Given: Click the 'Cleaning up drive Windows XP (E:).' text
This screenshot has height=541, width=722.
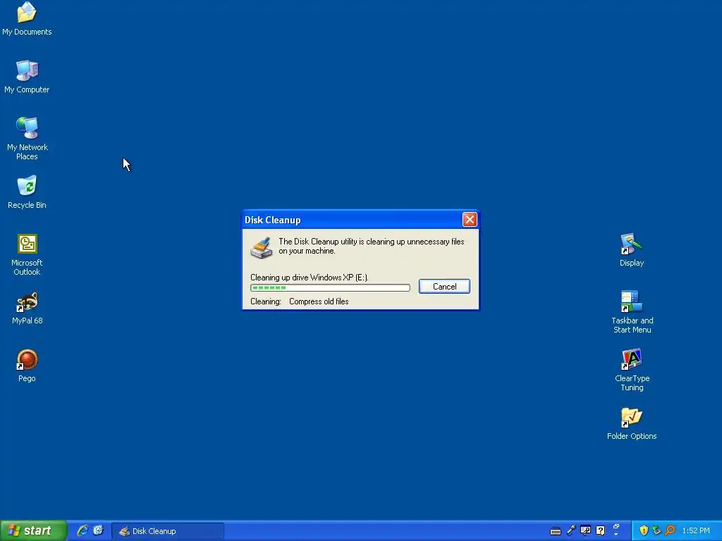Looking at the screenshot, I should 310,278.
